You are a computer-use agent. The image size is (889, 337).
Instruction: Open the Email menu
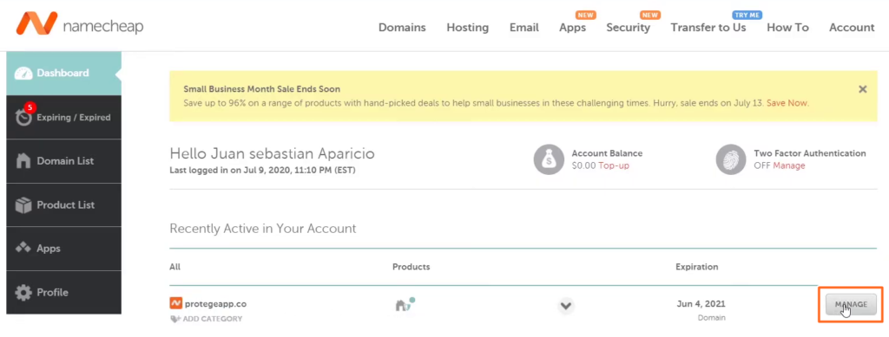click(x=524, y=27)
